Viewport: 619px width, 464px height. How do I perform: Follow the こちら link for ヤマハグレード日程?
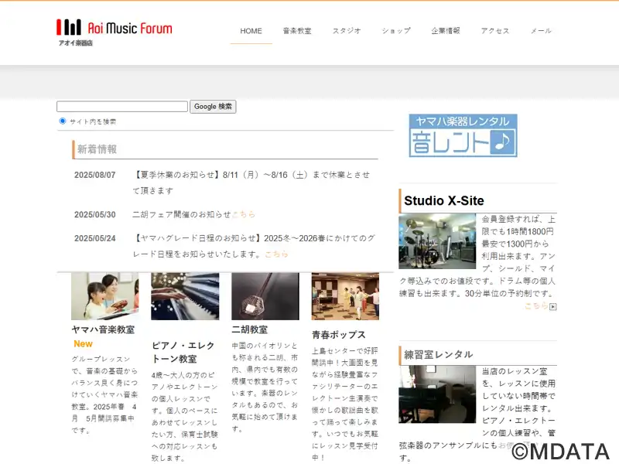tap(276, 254)
